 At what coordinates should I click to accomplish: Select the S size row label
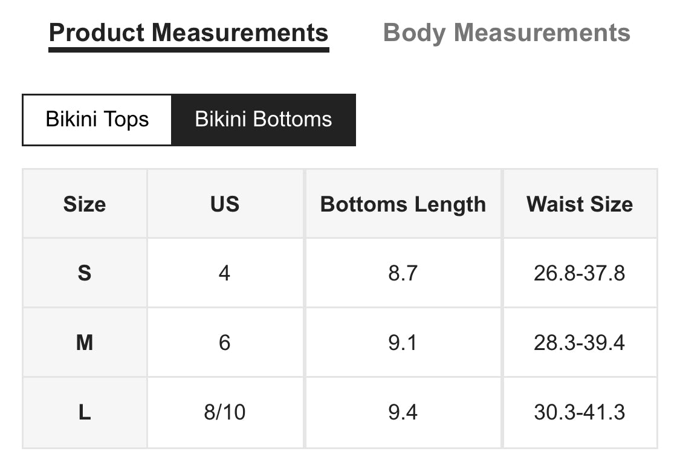[x=85, y=273]
